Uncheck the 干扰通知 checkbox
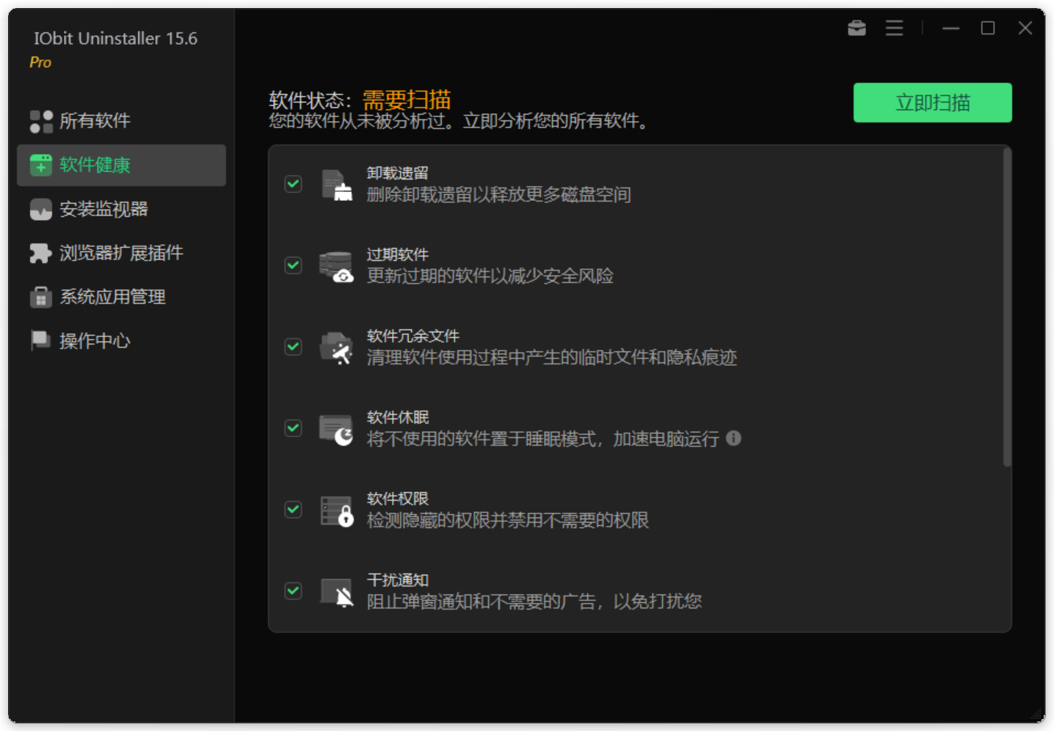The image size is (1054, 731). pyautogui.click(x=293, y=590)
